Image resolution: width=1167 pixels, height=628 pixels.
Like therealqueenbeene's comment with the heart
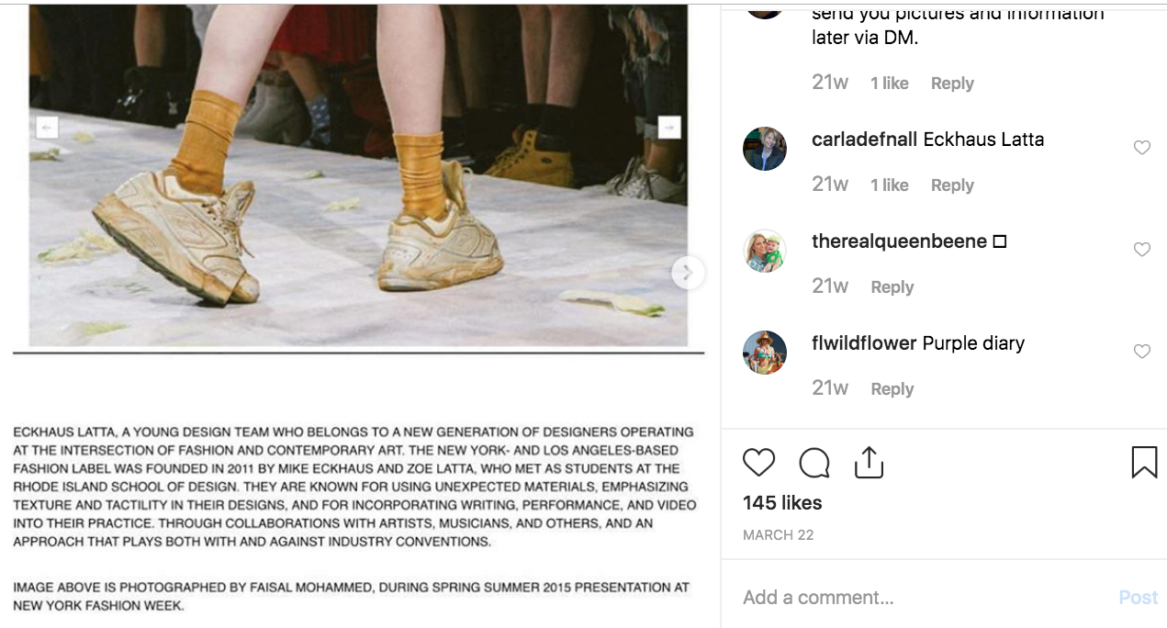pos(1142,250)
